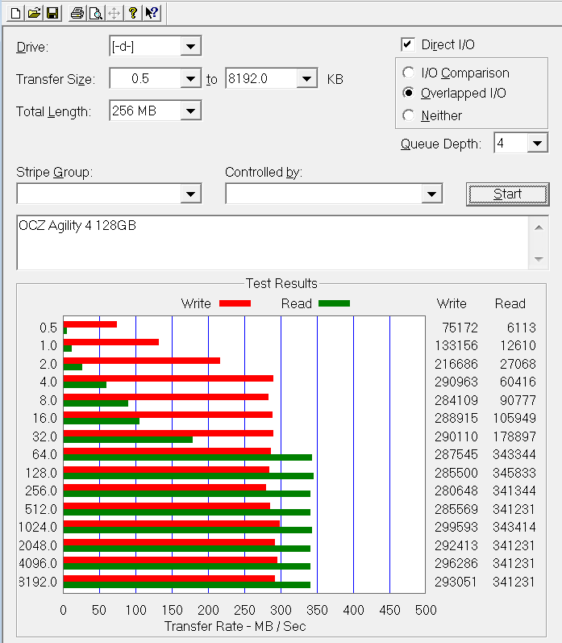Choose the Neither radio option
The height and width of the screenshot is (643, 562).
(x=408, y=115)
